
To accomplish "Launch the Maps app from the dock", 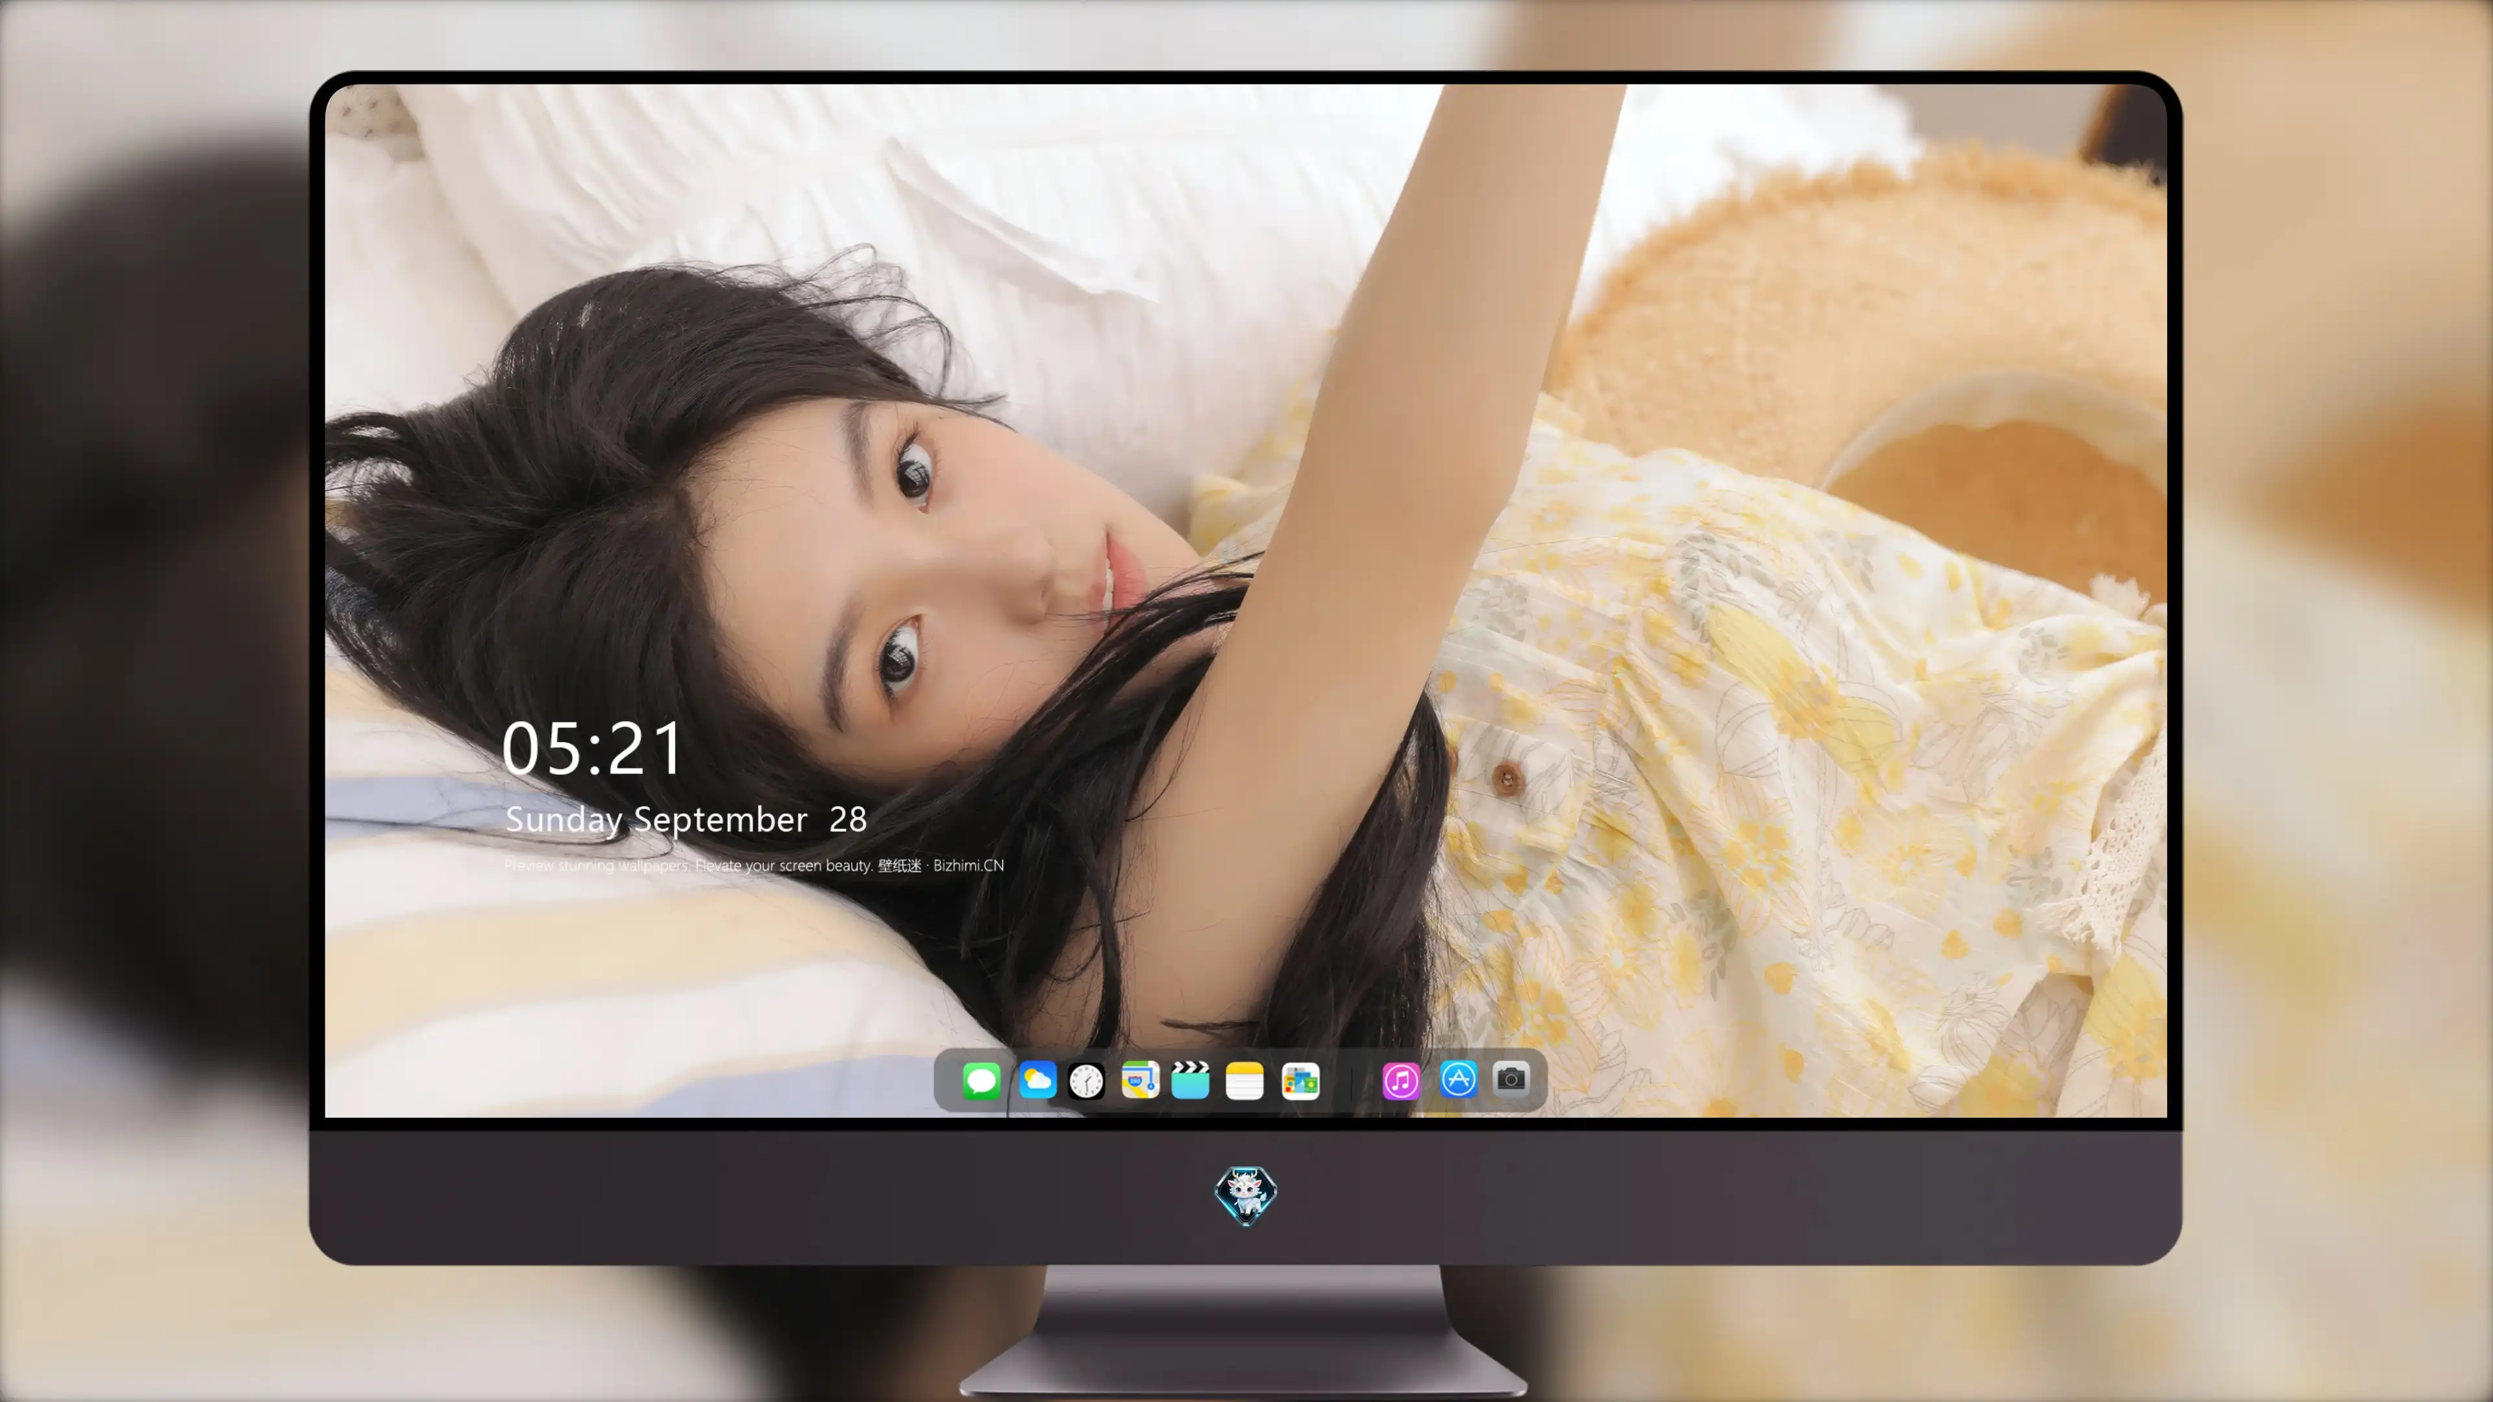I will (x=1140, y=1080).
